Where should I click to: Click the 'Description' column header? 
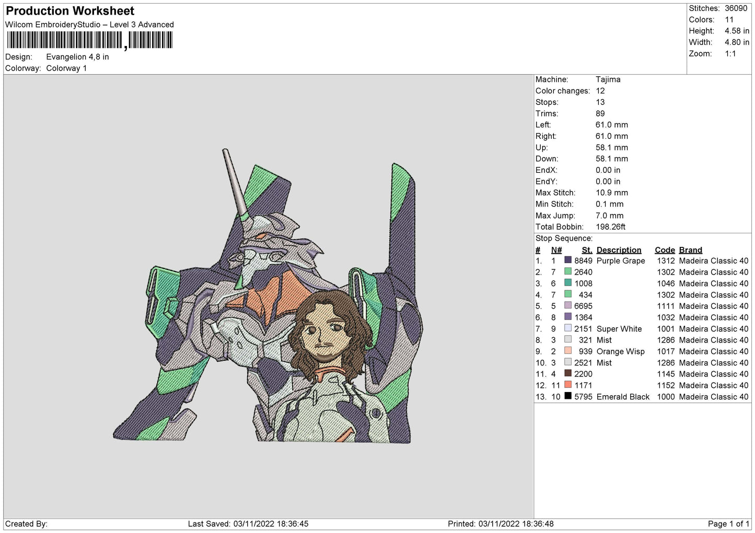619,250
